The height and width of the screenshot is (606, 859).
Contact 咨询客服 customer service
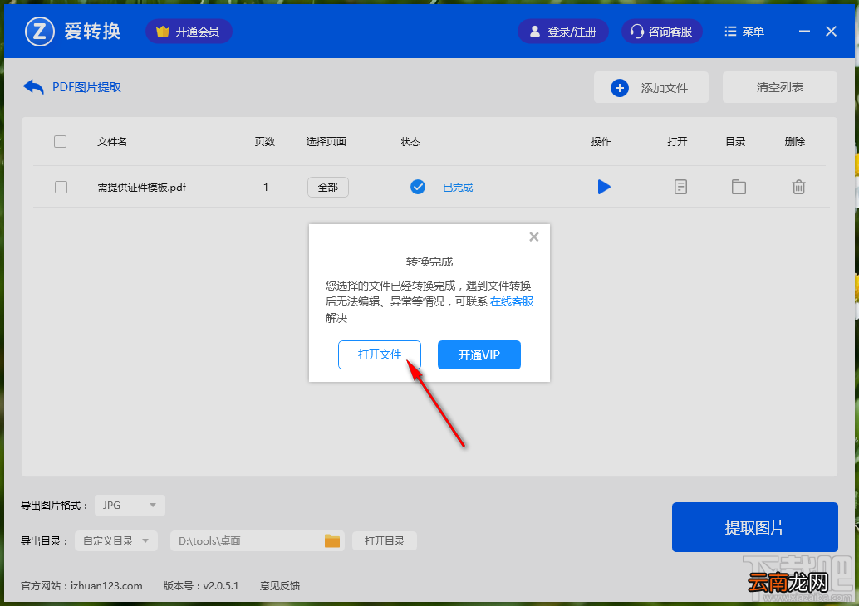pos(661,32)
